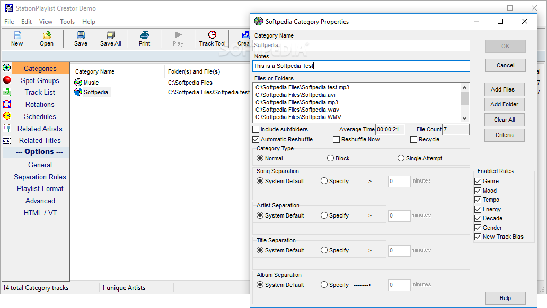Select Specify for Artist Separation
Viewport: 547px width, 308px height.
(324, 215)
